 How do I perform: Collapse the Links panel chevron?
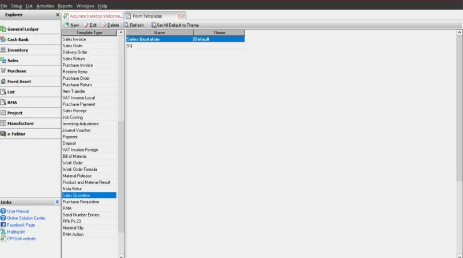click(x=57, y=202)
